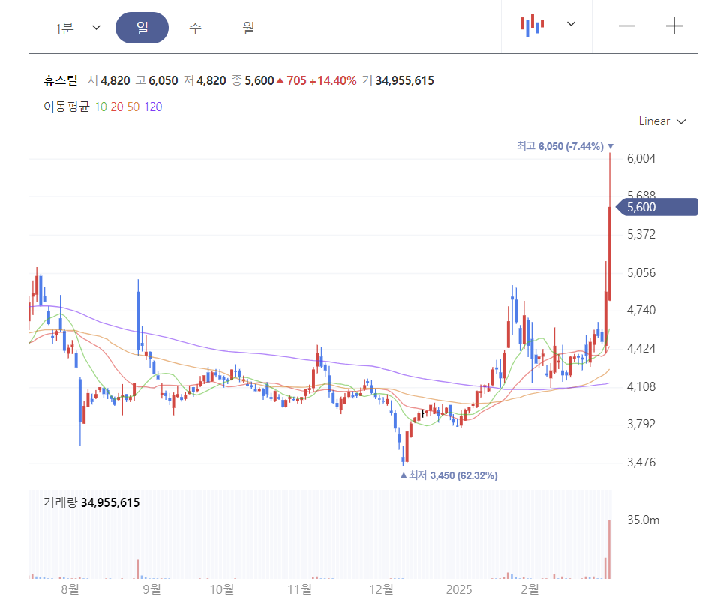Zoom out with the minus icon
This screenshot has width=711, height=609.
coord(627,26)
